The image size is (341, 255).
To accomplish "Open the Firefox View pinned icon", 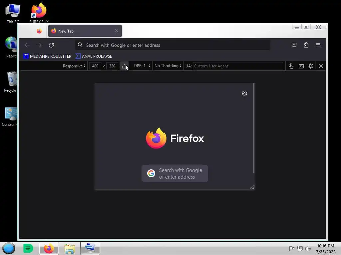I will click(39, 31).
